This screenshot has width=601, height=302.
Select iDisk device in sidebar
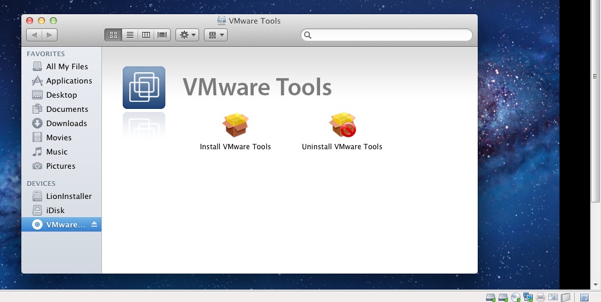[61, 210]
